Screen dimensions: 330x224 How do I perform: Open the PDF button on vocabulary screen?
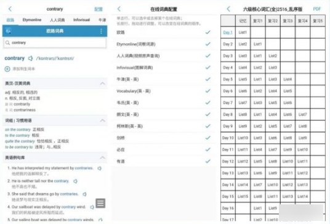tap(317, 9)
